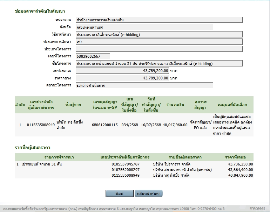Select the เลขที่โครงการ field 68039602667
The height and width of the screenshot is (212, 270).
[93, 56]
